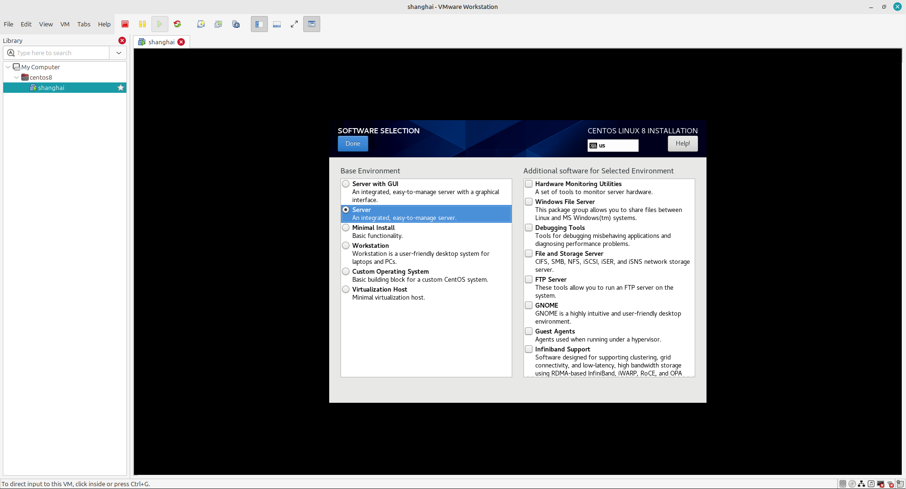Enable File and Storage Server
The height and width of the screenshot is (489, 906).
click(529, 253)
